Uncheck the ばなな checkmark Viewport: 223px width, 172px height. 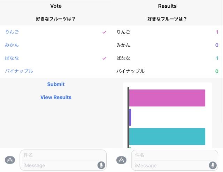pyautogui.click(x=104, y=58)
